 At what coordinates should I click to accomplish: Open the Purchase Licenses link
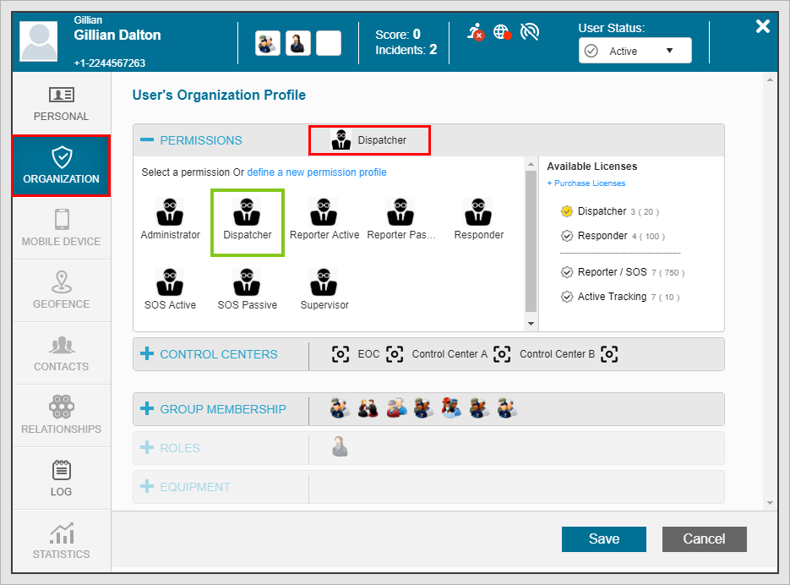pos(586,183)
